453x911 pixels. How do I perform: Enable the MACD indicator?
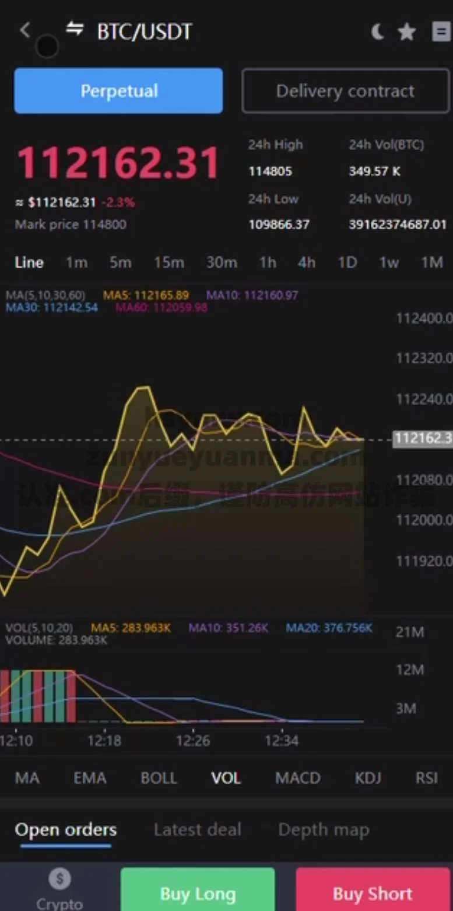[x=297, y=778]
